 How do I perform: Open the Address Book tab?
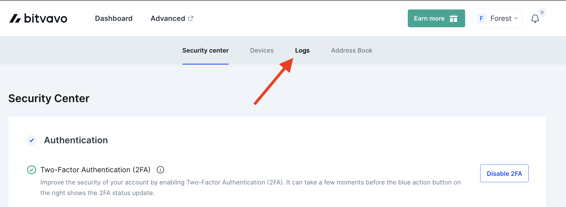[352, 50]
